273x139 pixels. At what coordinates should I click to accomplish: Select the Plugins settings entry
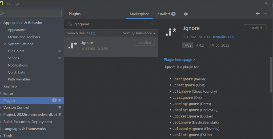(x=32, y=101)
